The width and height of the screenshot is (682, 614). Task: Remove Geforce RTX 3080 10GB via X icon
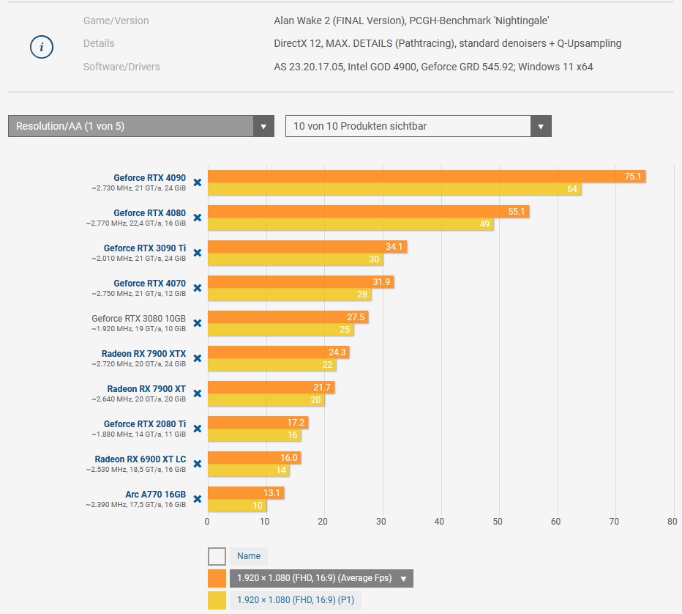coord(198,323)
